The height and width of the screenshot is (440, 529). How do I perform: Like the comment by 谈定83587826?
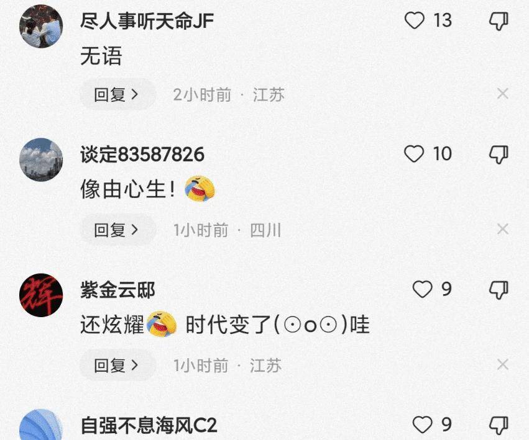[414, 154]
